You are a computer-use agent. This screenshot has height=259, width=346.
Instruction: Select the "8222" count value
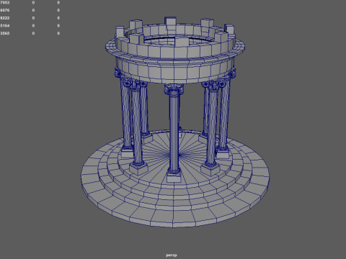tap(5, 18)
